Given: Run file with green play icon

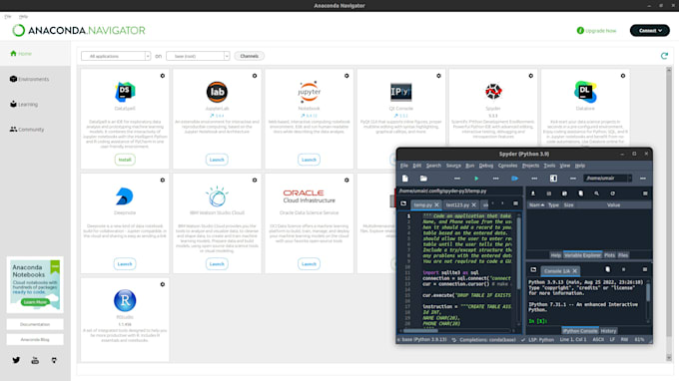Looking at the screenshot, I should (x=476, y=179).
